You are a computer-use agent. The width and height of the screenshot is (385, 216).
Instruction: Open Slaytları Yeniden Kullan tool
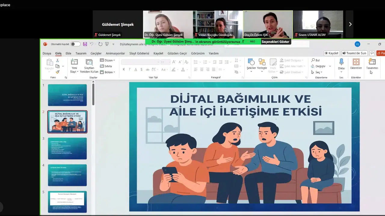tap(89, 62)
